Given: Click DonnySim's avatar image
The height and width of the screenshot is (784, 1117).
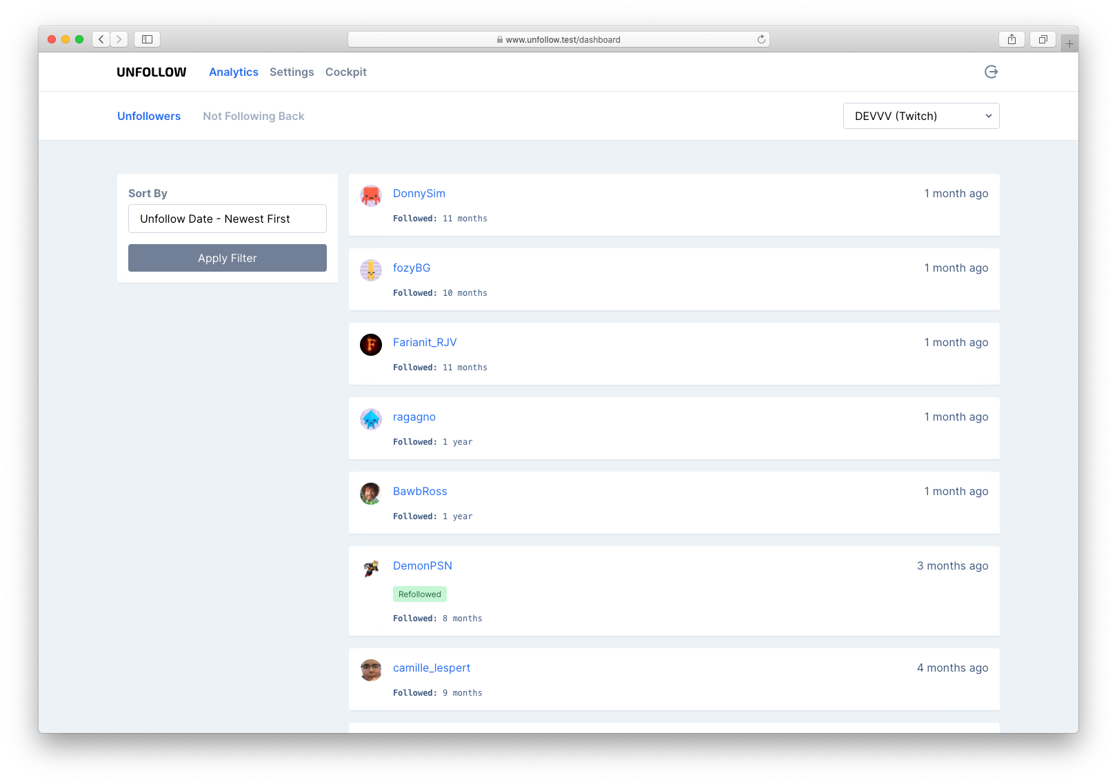Looking at the screenshot, I should click(x=371, y=196).
